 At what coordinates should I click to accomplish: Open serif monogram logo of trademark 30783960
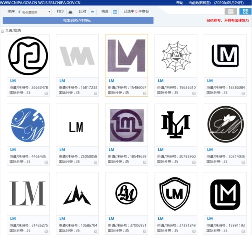[x=176, y=125]
